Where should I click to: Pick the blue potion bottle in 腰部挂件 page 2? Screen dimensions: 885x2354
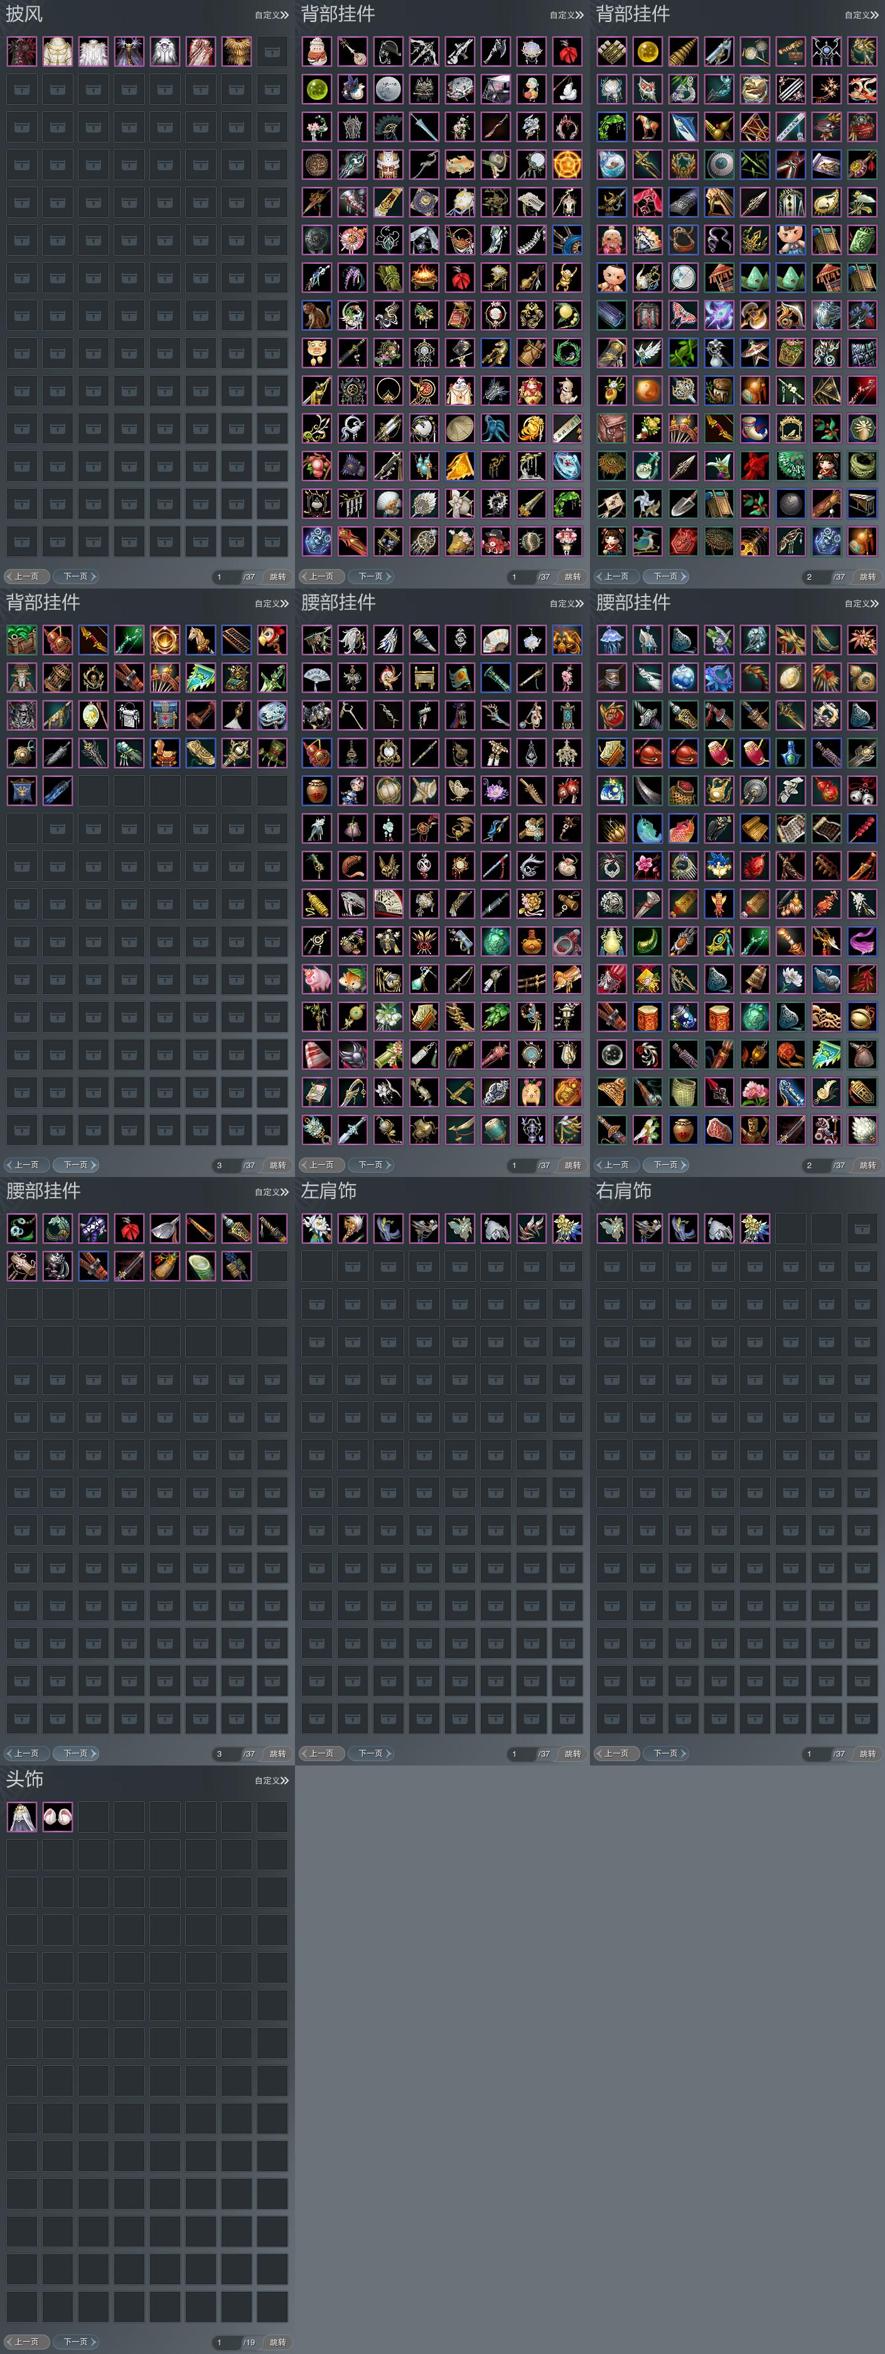tap(791, 753)
